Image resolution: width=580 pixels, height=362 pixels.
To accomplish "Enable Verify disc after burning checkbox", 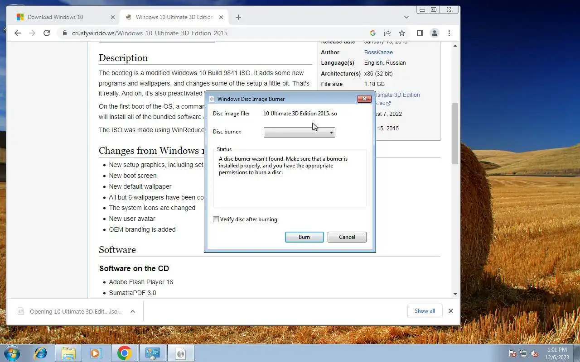I will 216,219.
